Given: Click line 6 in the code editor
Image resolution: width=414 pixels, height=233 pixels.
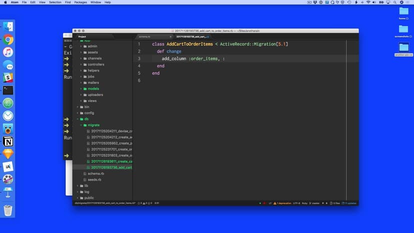Looking at the screenshot, I should pyautogui.click(x=200, y=80).
